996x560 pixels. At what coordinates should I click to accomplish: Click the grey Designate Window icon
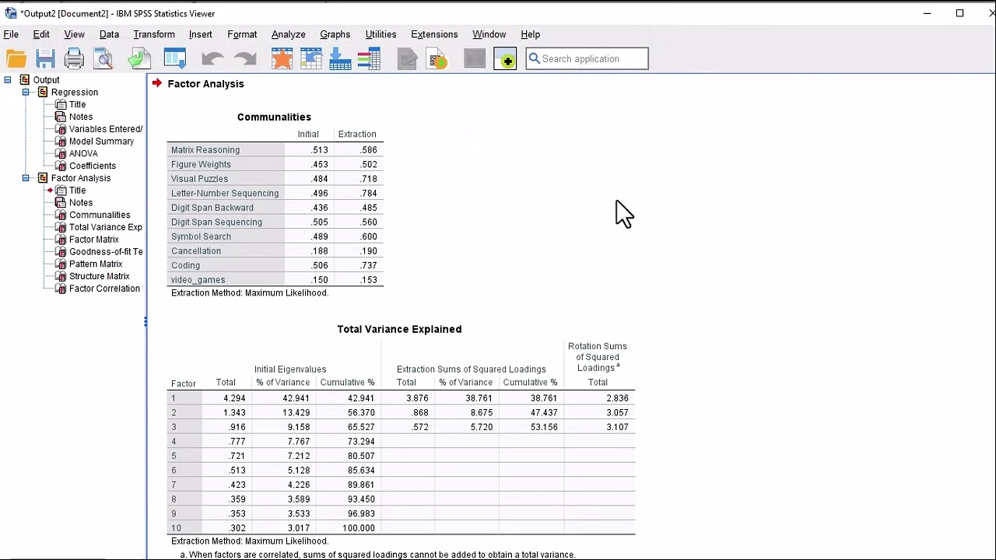474,59
